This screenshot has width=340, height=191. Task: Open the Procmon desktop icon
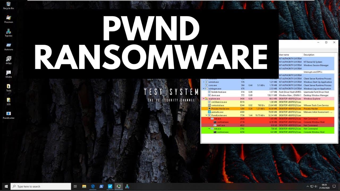[8, 19]
